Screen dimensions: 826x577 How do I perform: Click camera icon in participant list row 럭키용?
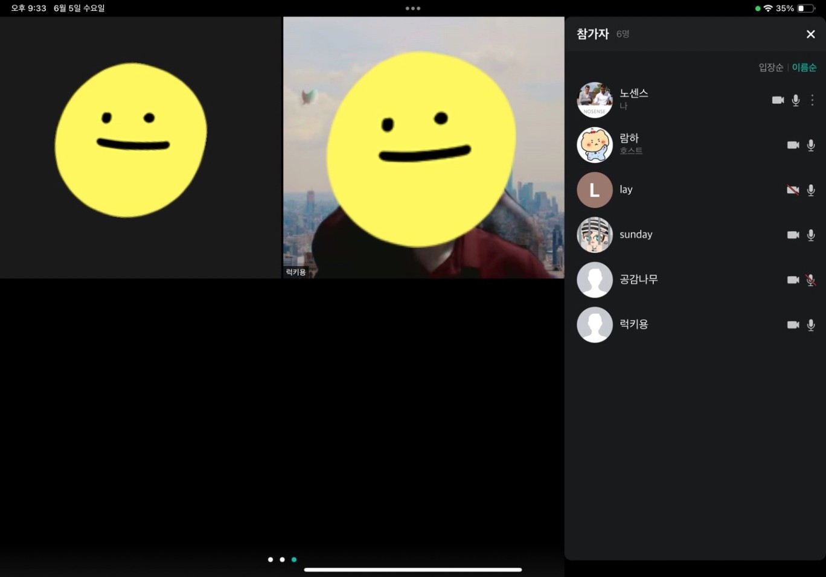[x=793, y=325]
